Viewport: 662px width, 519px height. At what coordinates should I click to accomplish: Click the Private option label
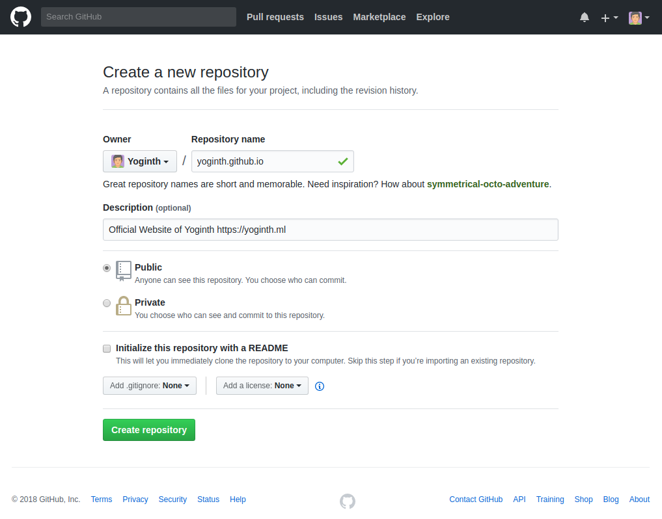[150, 302]
